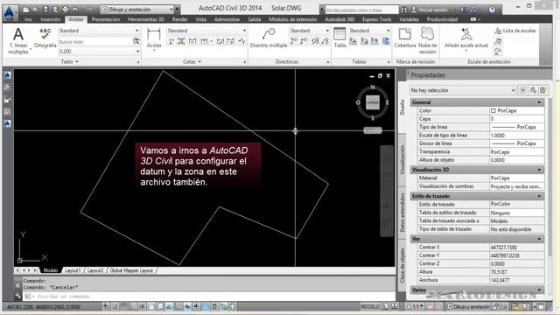Switch to the Modelo layout tab
Viewport: 560px width, 315px height.
(x=51, y=270)
